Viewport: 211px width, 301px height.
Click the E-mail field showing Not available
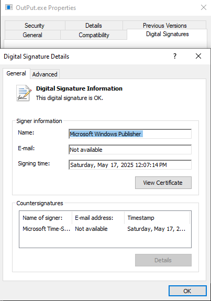click(x=130, y=150)
